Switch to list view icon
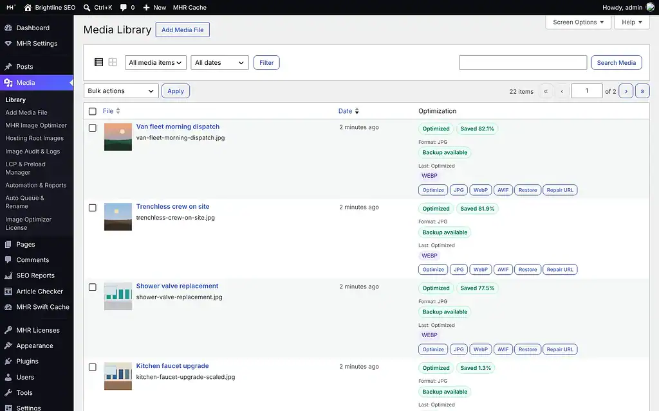Screen dimensions: 659x411 [98, 62]
